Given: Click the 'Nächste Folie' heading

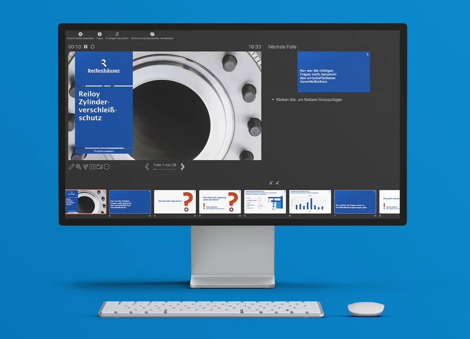Looking at the screenshot, I should coord(282,47).
